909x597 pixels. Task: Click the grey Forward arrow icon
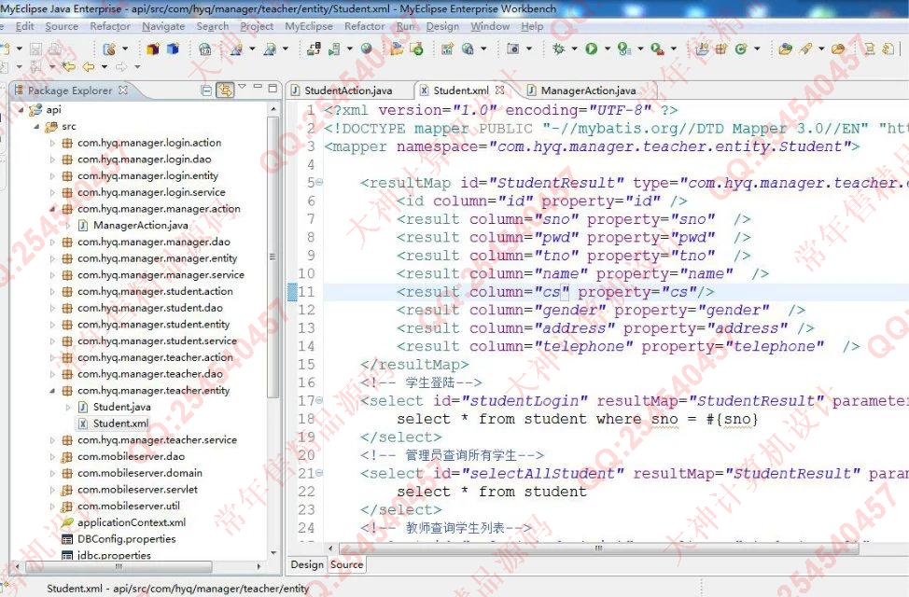pyautogui.click(x=121, y=67)
